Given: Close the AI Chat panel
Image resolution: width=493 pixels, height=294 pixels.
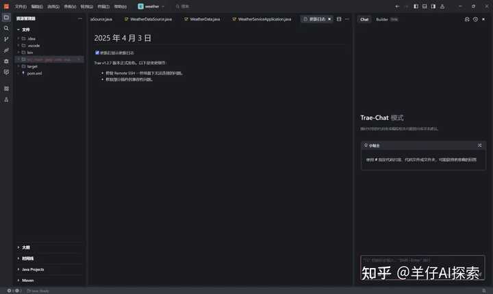Looking at the screenshot, I should coord(483,19).
